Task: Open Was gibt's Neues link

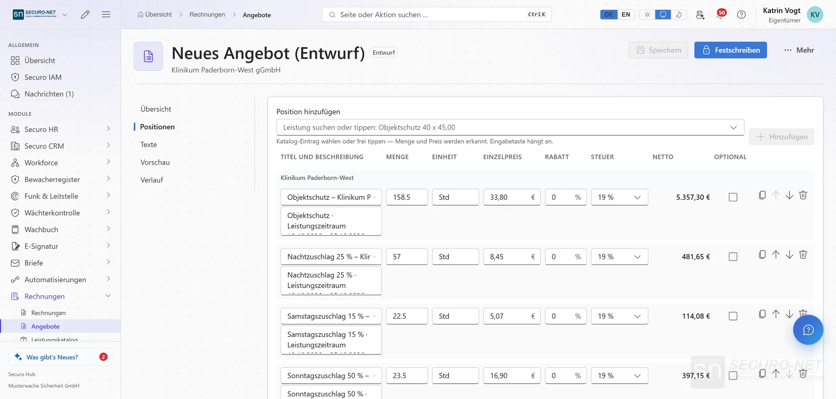Action: 60,357
